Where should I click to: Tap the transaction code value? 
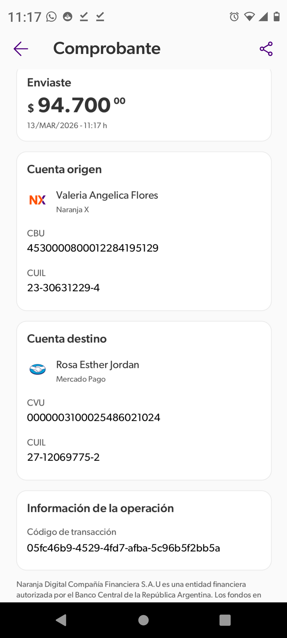tap(124, 548)
